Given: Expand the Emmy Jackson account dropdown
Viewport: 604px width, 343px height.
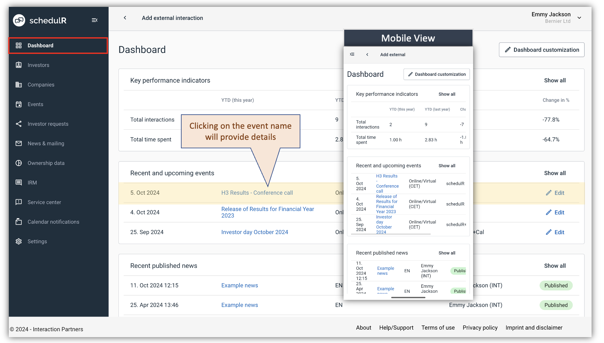Looking at the screenshot, I should (x=579, y=18).
